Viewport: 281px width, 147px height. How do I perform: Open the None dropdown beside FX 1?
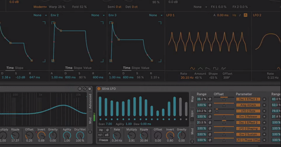click(x=200, y=7)
